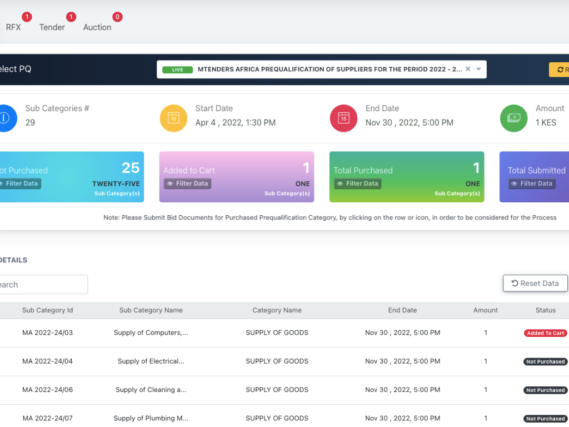Sort by Sub Category Name column header
This screenshot has height=427, width=569.
click(x=151, y=310)
